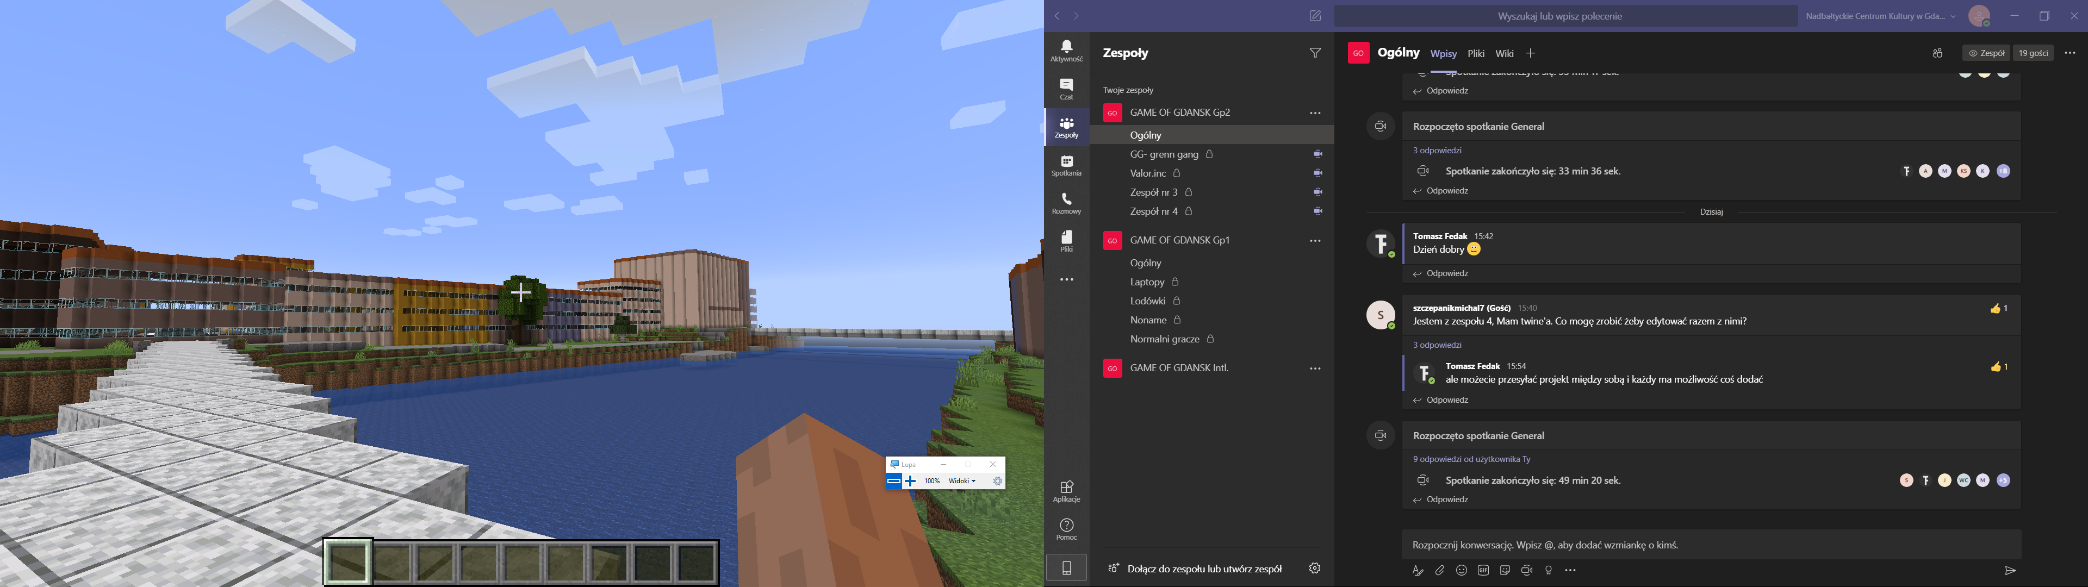
Task: Click Zespół privacy button in header
Action: click(1986, 53)
